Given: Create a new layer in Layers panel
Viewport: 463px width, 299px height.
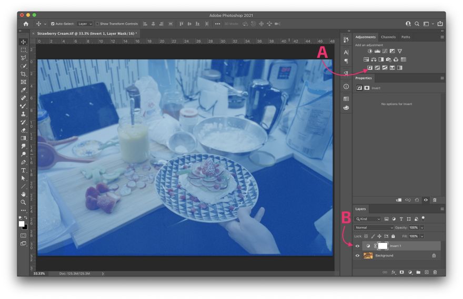Looking at the screenshot, I should pos(427,272).
